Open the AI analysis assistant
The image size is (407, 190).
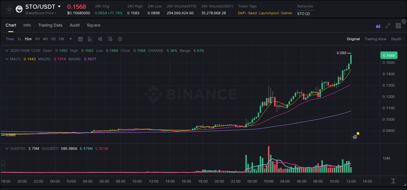pyautogui.click(x=378, y=26)
